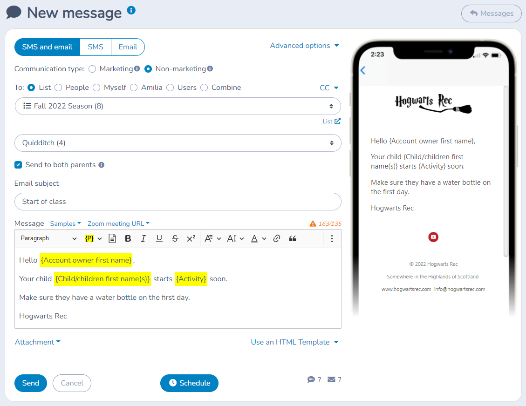The height and width of the screenshot is (406, 526).
Task: Apply superscript formatting
Action: tap(191, 238)
